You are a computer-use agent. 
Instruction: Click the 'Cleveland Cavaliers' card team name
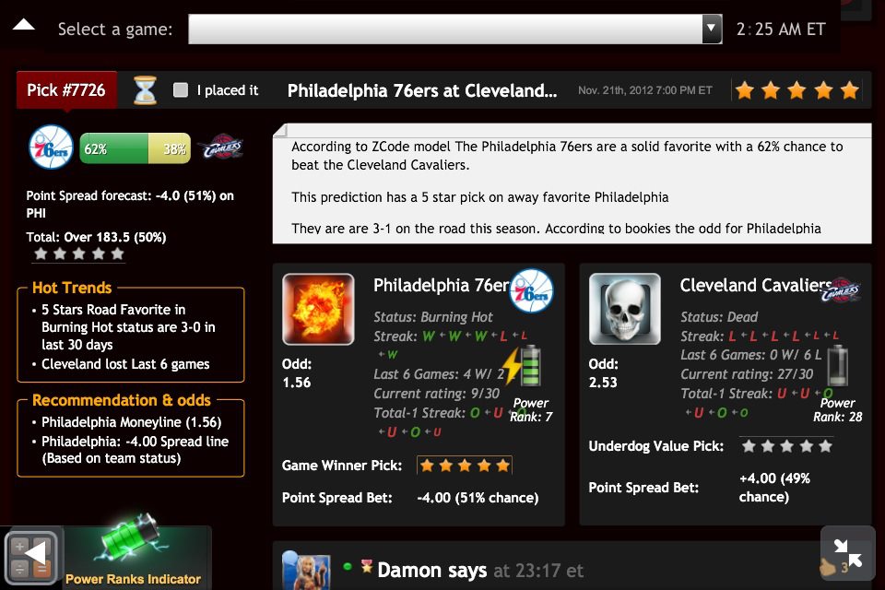[x=756, y=286]
